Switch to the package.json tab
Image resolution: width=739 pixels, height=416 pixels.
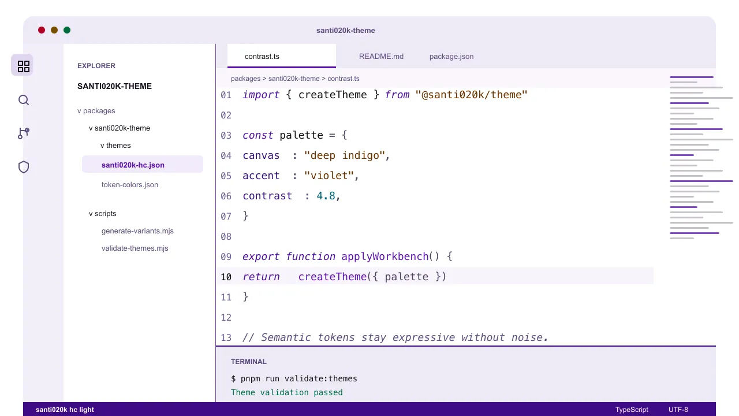point(451,57)
